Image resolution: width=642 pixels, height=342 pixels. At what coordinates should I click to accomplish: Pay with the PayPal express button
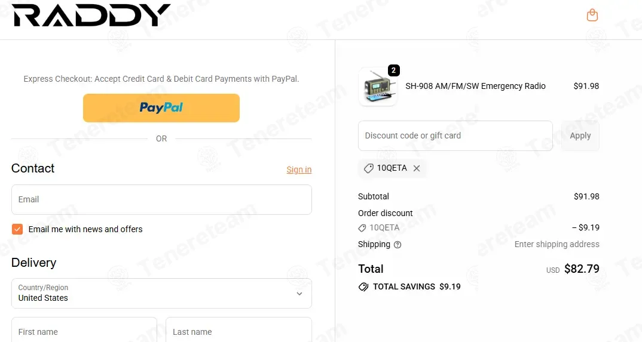(161, 108)
